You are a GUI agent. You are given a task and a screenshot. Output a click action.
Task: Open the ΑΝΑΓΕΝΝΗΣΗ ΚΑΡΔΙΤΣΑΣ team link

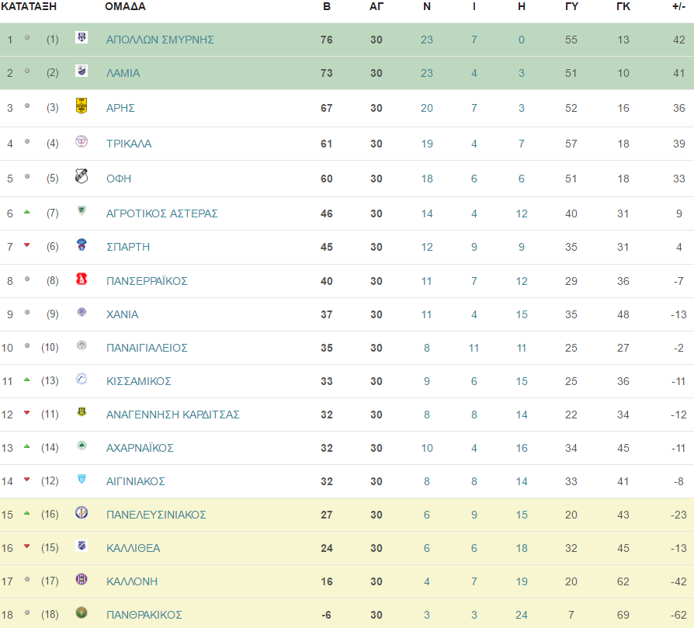172,415
